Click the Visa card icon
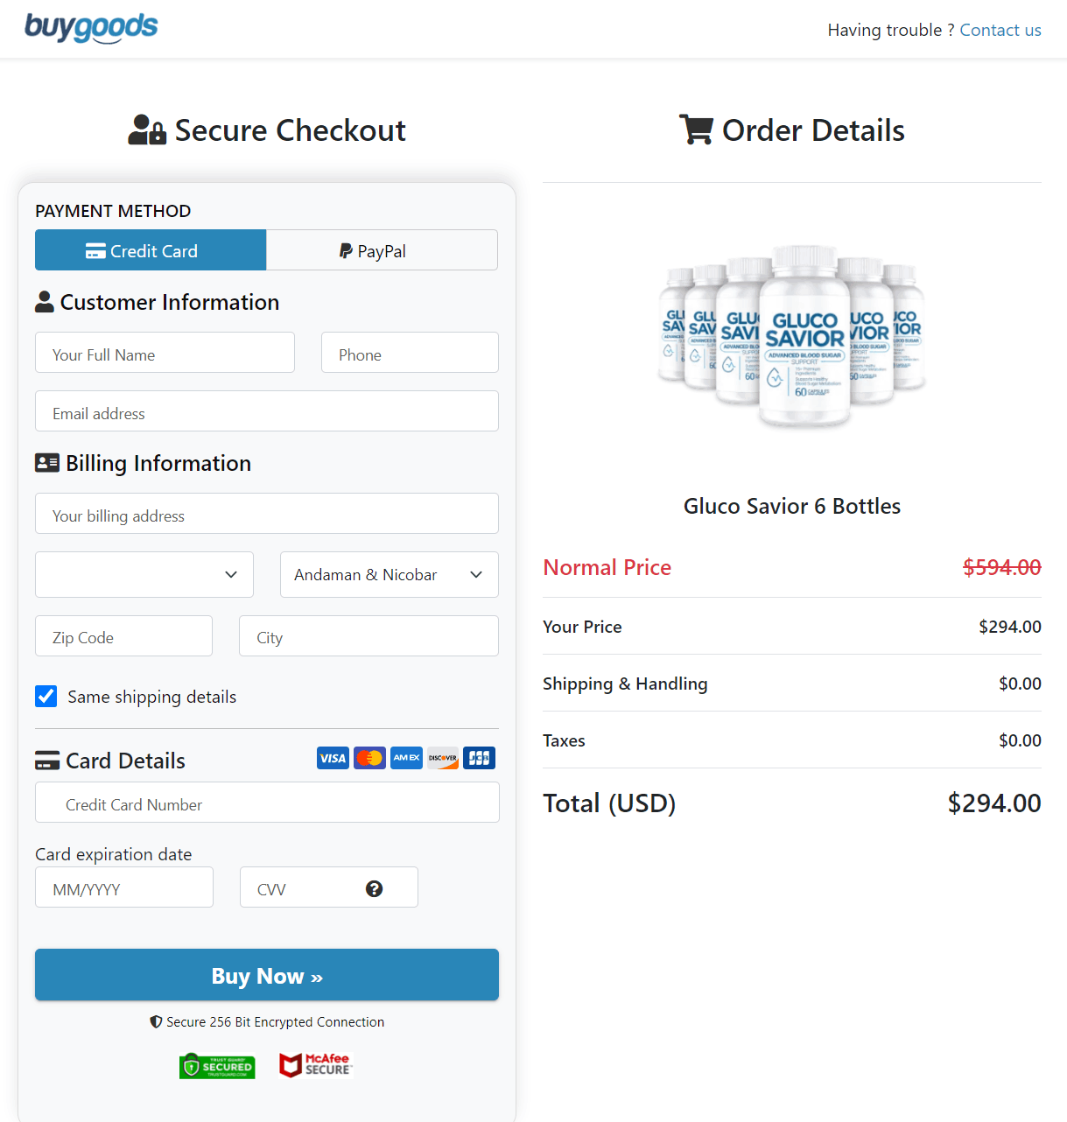The height and width of the screenshot is (1122, 1067). click(333, 758)
